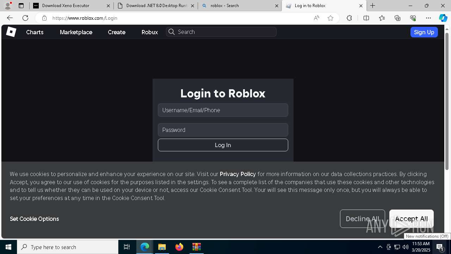Viewport: 451px width, 254px height.
Task: Open Collections icon
Action: (x=397, y=18)
